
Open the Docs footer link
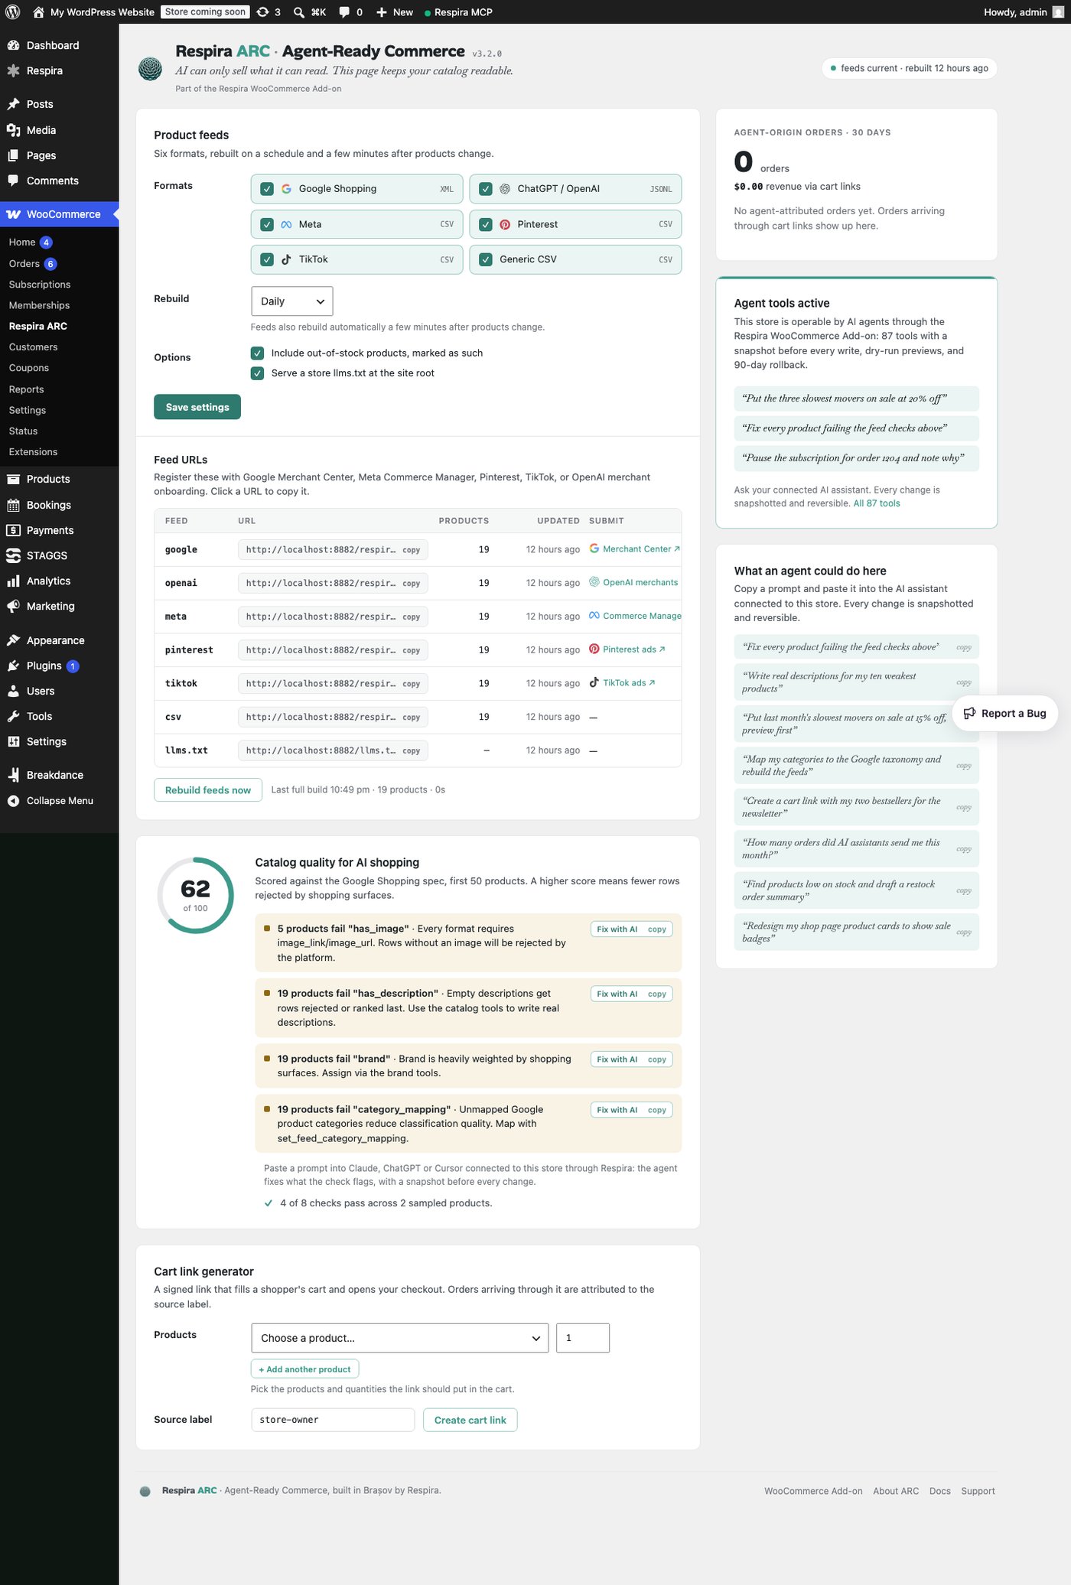point(939,1491)
